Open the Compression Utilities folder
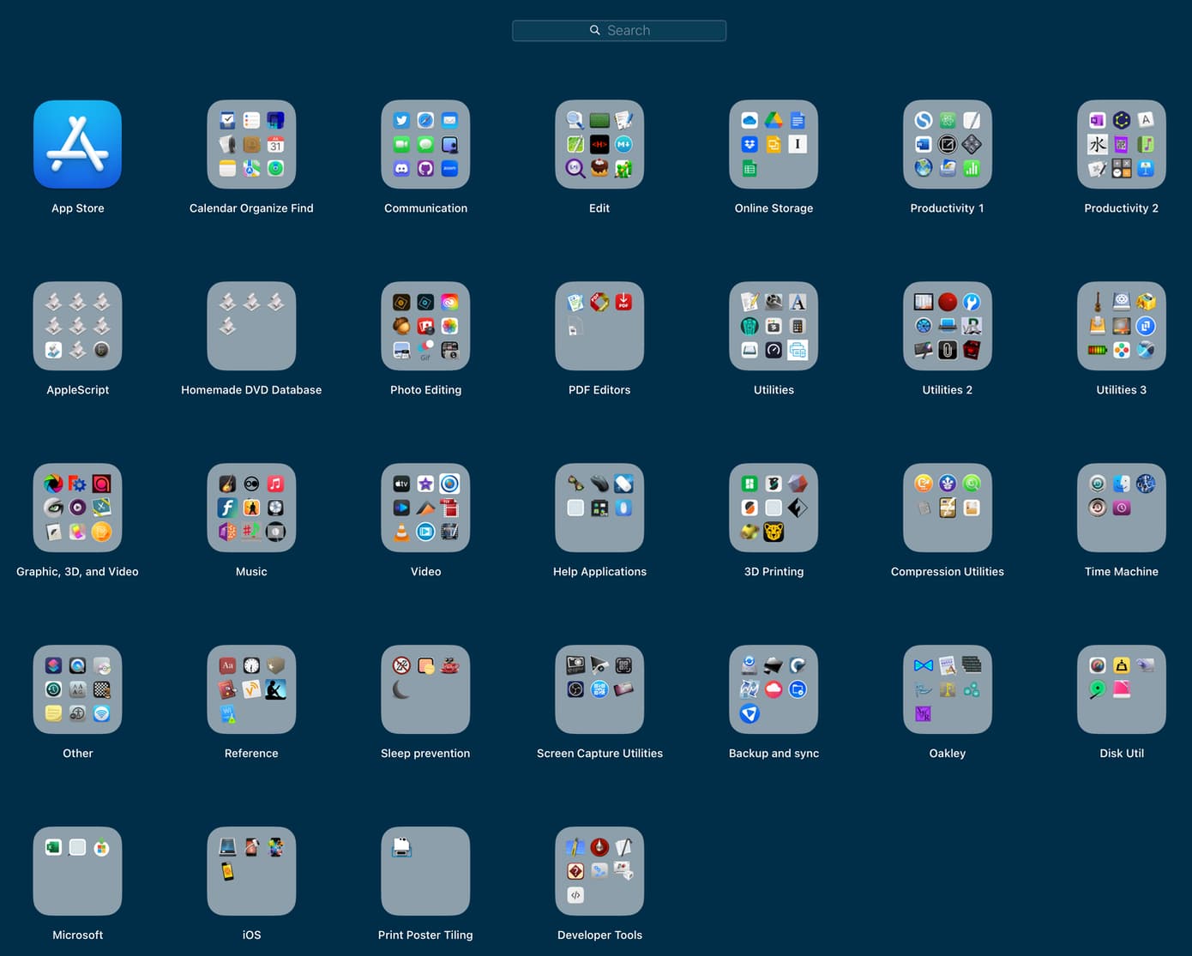This screenshot has width=1192, height=956. click(947, 508)
